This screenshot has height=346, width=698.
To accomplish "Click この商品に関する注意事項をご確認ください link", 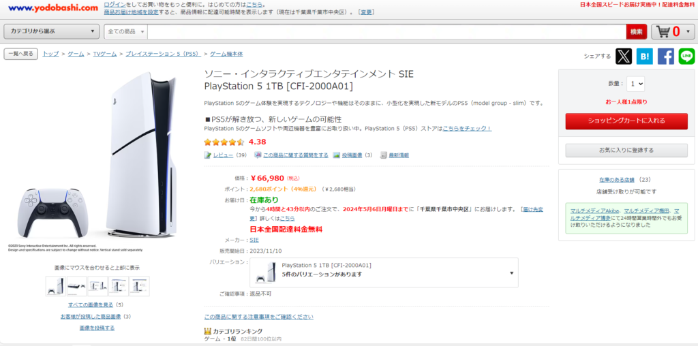I will click(258, 317).
